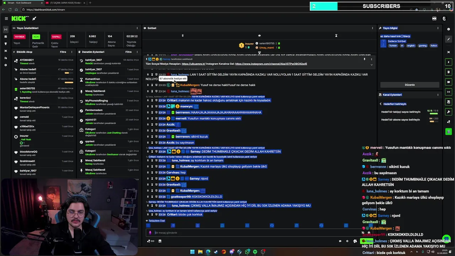Click the AÇIK partnership badge
This screenshot has width=455, height=256.
[36, 37]
